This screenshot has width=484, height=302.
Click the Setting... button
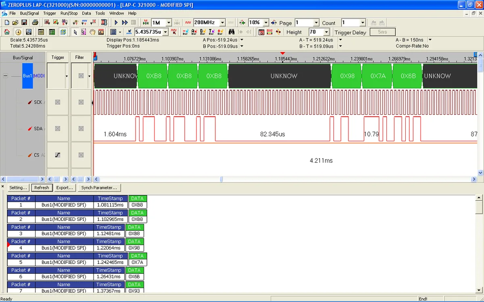click(18, 188)
